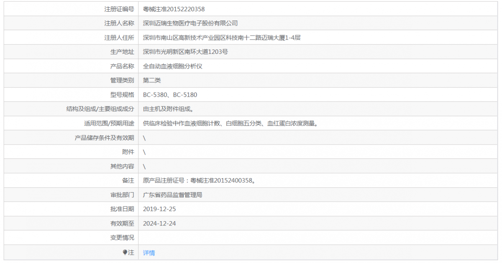The height and width of the screenshot is (263, 502).
Task: Click the backslash value in the 附件 row
Action: 144,152
